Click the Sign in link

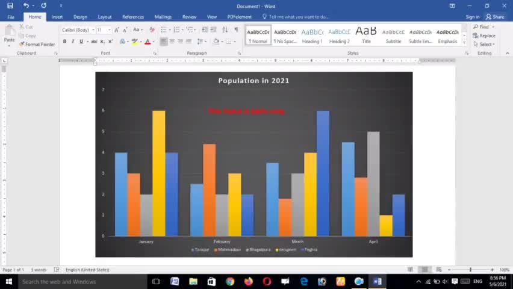point(473,17)
